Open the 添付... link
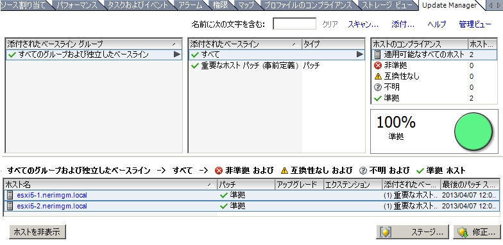Viewport: 503px width, 245px height. (403, 24)
